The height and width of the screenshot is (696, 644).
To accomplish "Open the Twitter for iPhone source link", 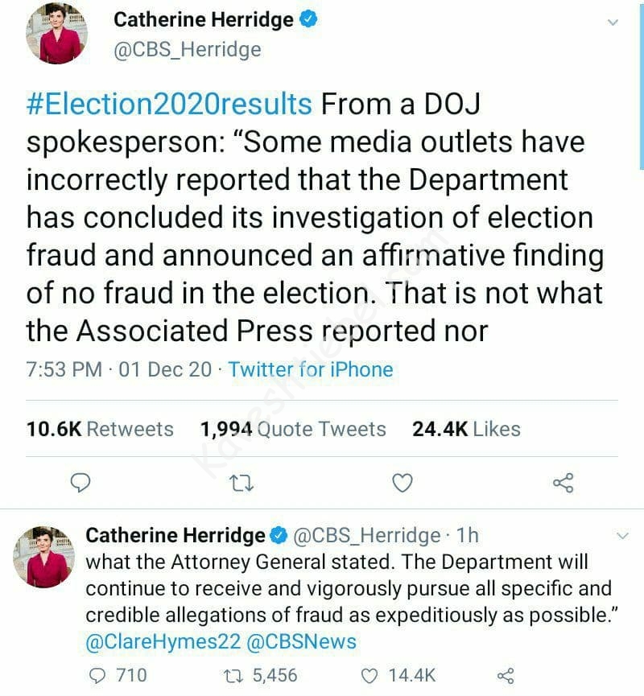I will [x=310, y=369].
